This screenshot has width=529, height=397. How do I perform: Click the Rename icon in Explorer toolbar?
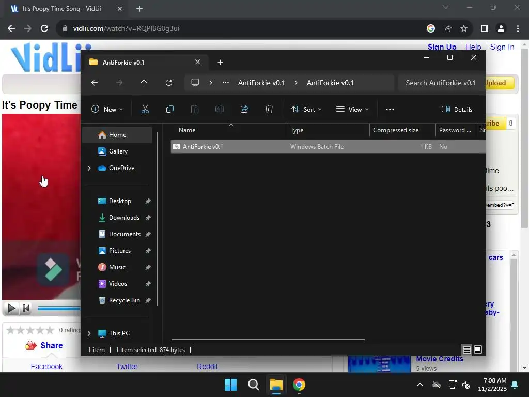coord(219,109)
